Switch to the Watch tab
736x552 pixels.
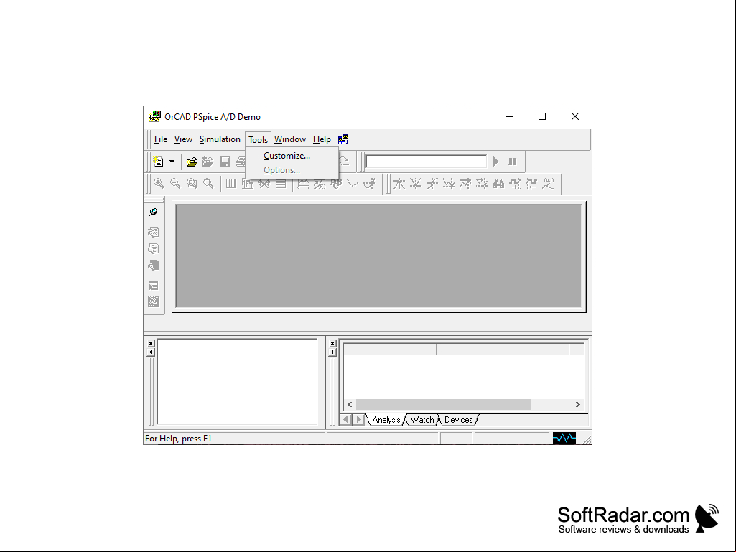point(422,420)
